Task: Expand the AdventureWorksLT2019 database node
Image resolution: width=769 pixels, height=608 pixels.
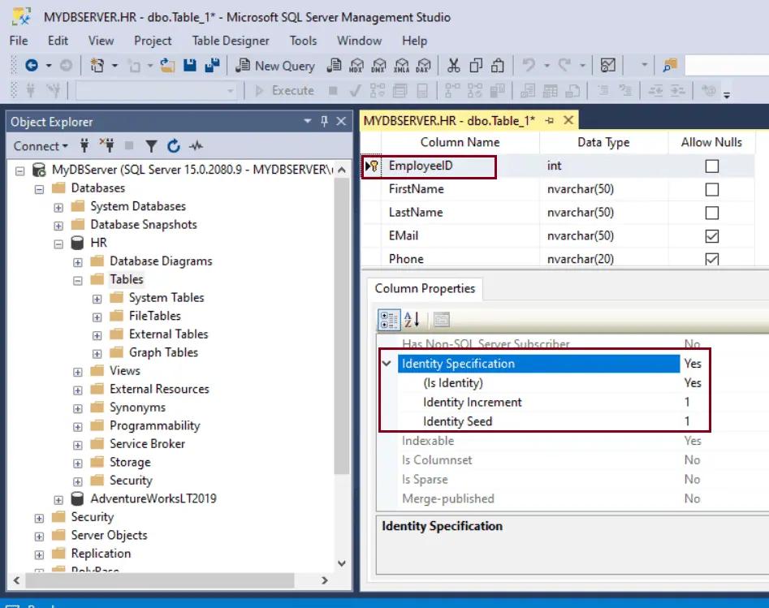Action: [x=57, y=498]
